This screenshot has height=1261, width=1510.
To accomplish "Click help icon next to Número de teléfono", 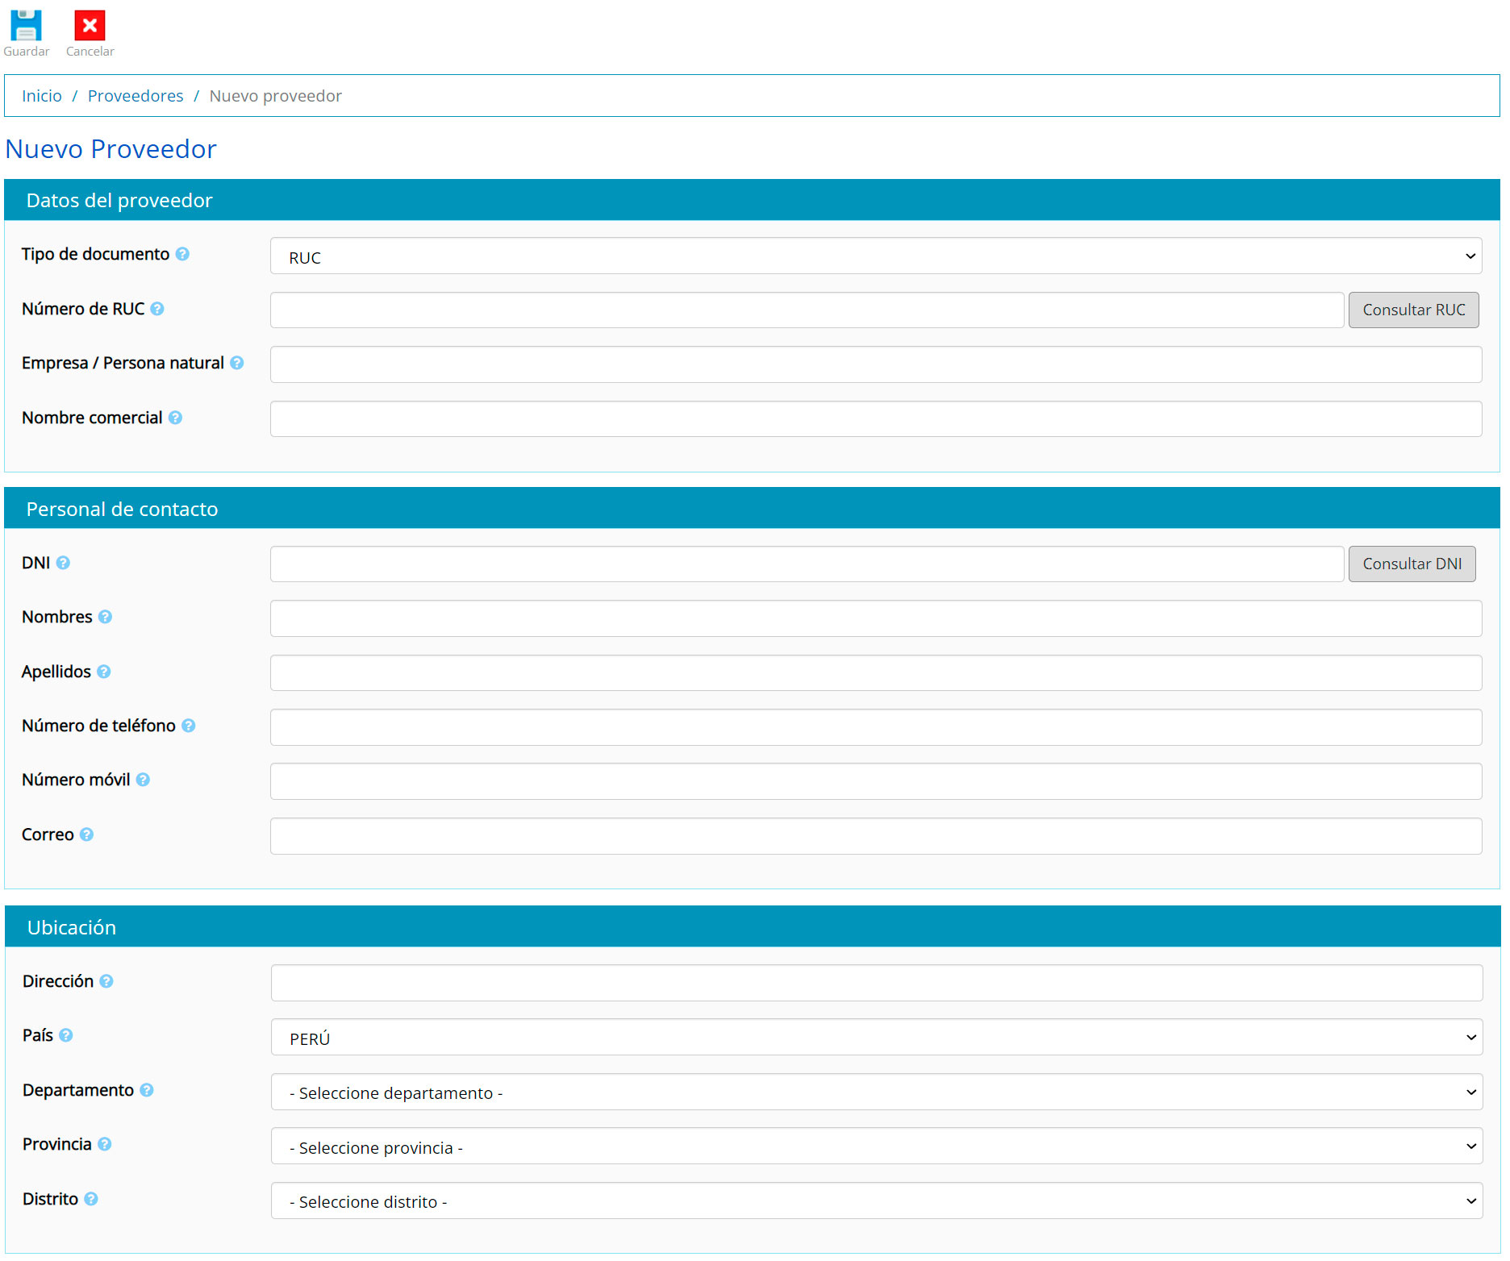I will (188, 726).
